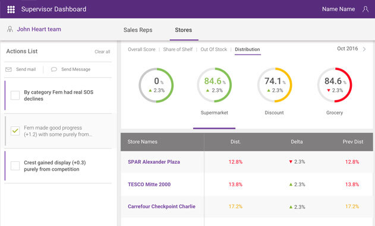Select the 0% overall distribution gauge
The height and width of the screenshot is (226, 375).
tap(156, 85)
